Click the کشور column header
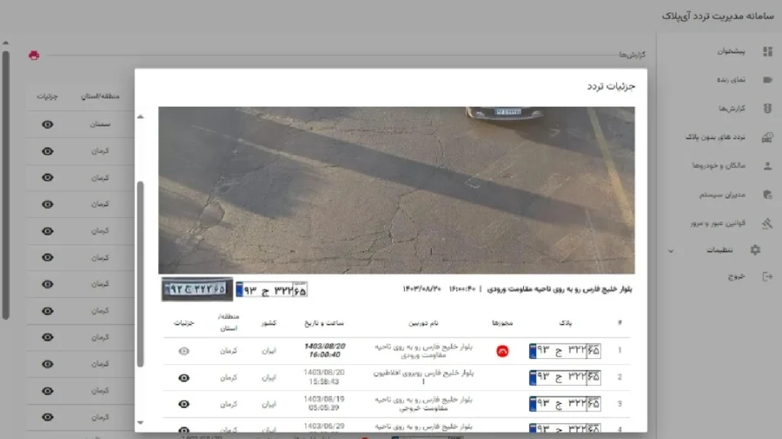 tap(269, 323)
